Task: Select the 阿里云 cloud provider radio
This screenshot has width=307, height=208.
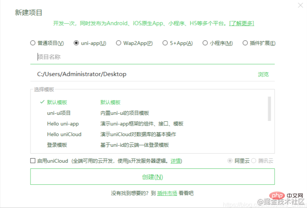Action: [x=230, y=161]
